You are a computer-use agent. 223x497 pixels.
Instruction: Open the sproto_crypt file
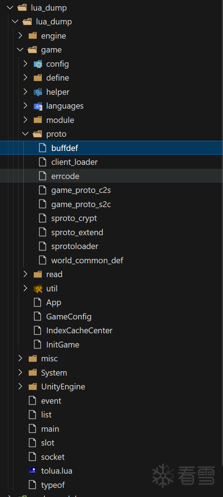[74, 218]
